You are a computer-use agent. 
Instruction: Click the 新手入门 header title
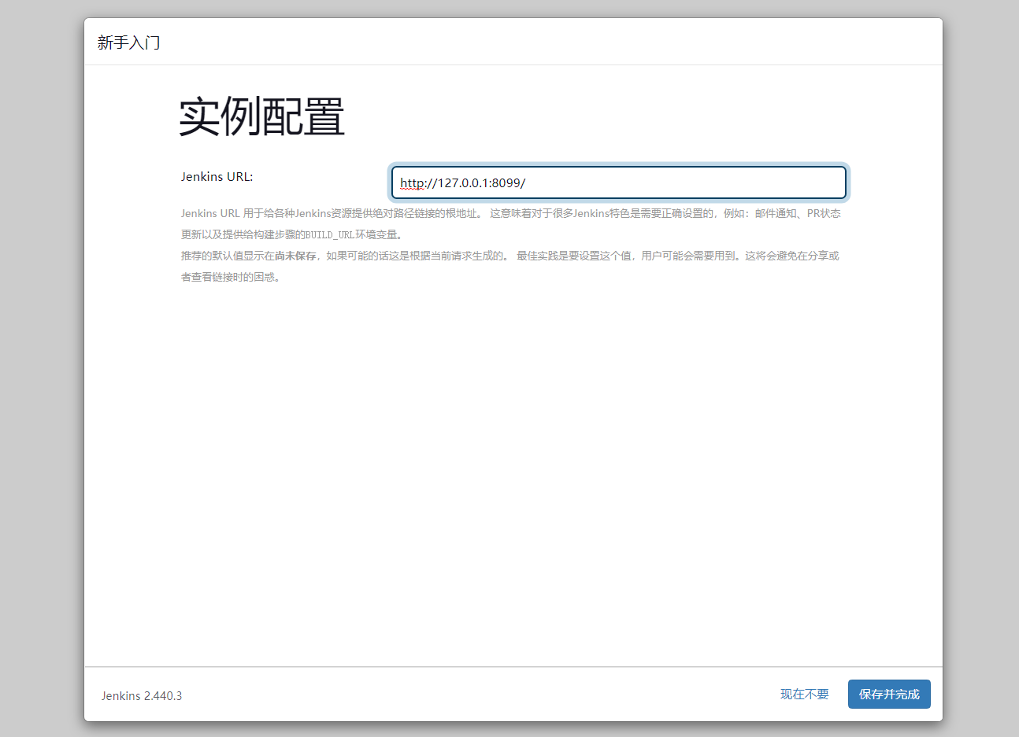(x=129, y=42)
